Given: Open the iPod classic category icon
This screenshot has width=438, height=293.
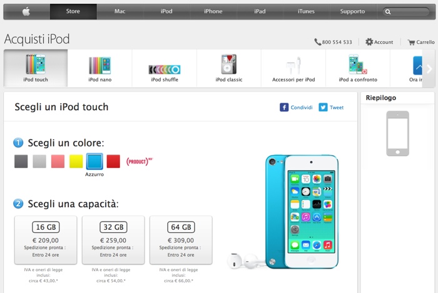Looking at the screenshot, I should click(x=229, y=64).
